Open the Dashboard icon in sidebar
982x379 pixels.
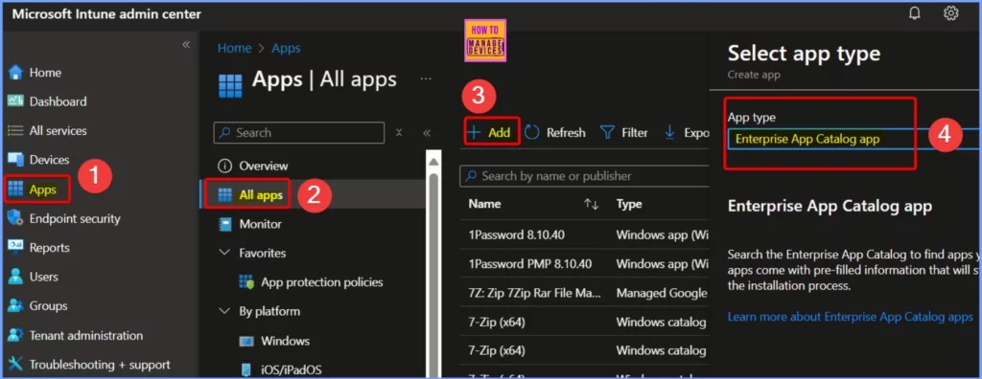click(x=15, y=101)
